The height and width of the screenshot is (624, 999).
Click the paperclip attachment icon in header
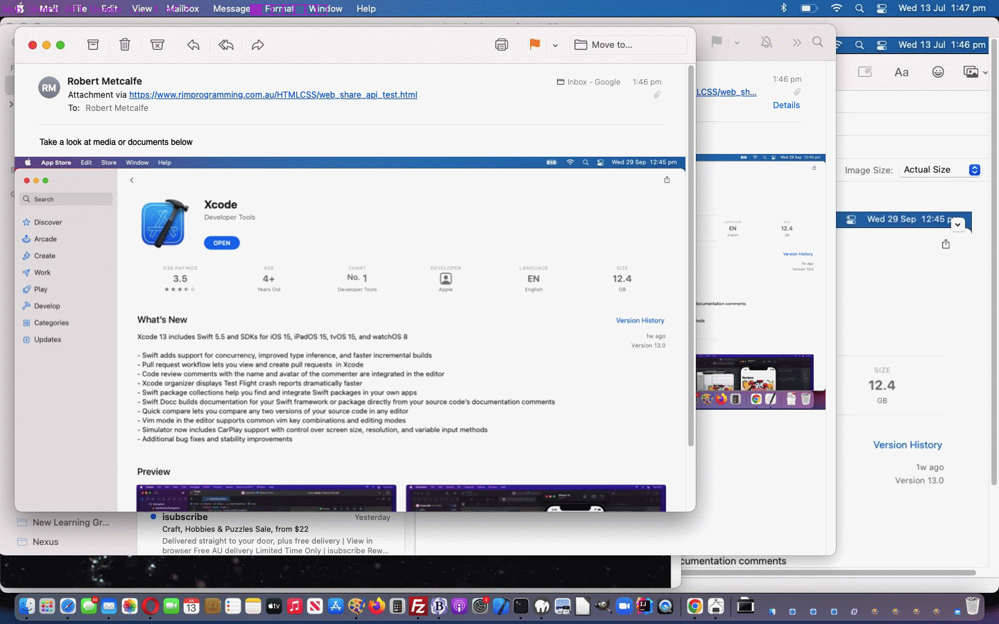(x=656, y=95)
